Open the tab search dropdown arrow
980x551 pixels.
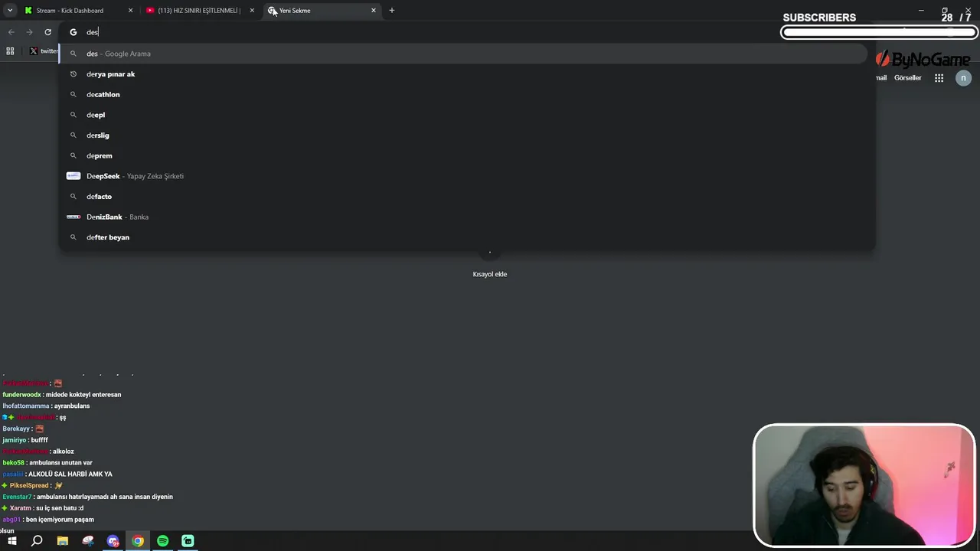coord(10,11)
